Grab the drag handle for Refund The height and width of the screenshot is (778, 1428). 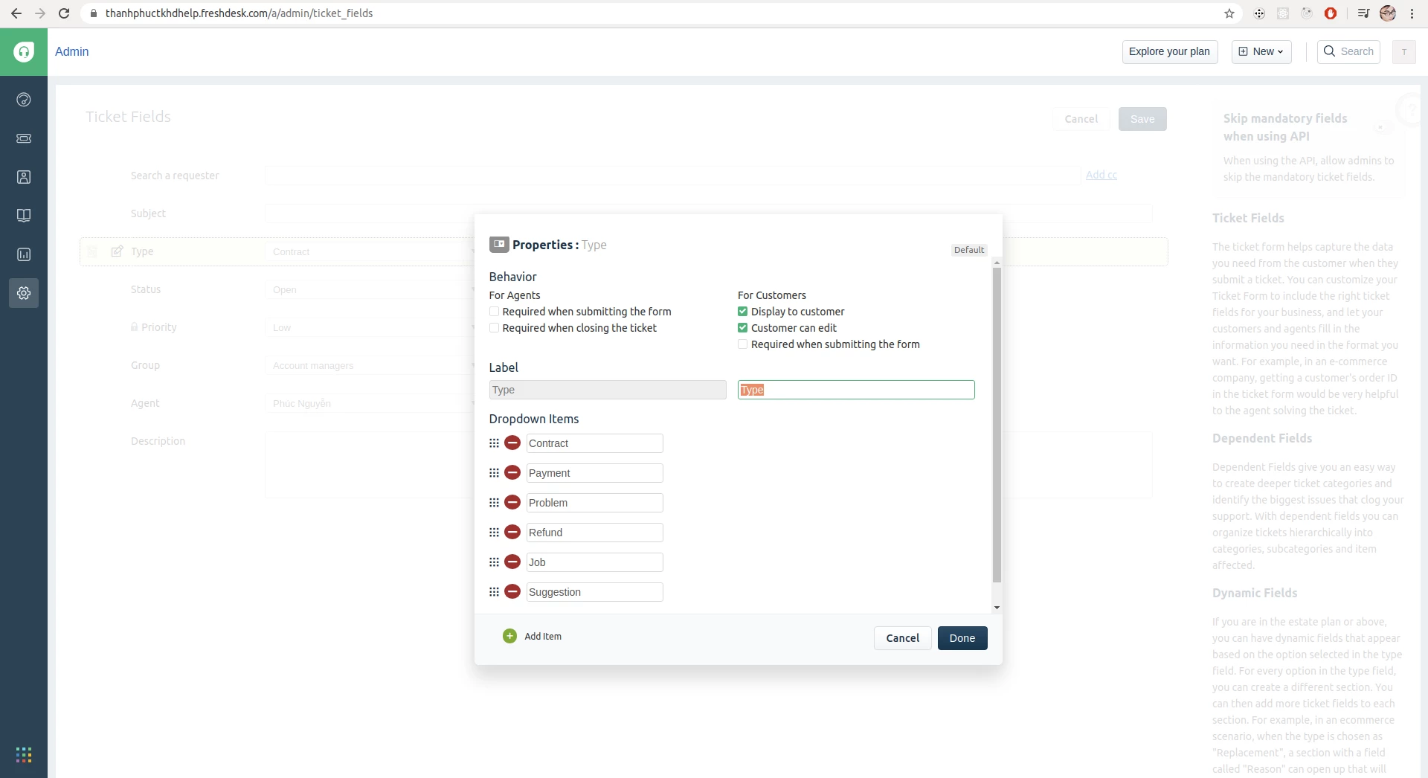pos(494,533)
